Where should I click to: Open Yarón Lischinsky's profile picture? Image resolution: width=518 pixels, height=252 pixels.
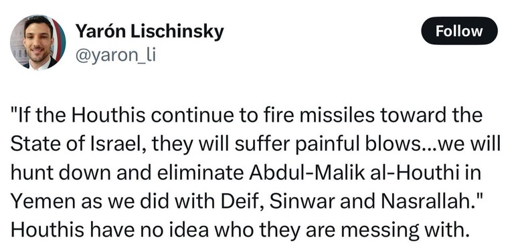pos(37,42)
